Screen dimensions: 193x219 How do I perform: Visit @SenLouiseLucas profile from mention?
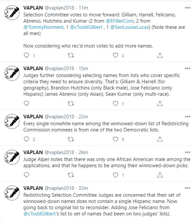point(130,27)
